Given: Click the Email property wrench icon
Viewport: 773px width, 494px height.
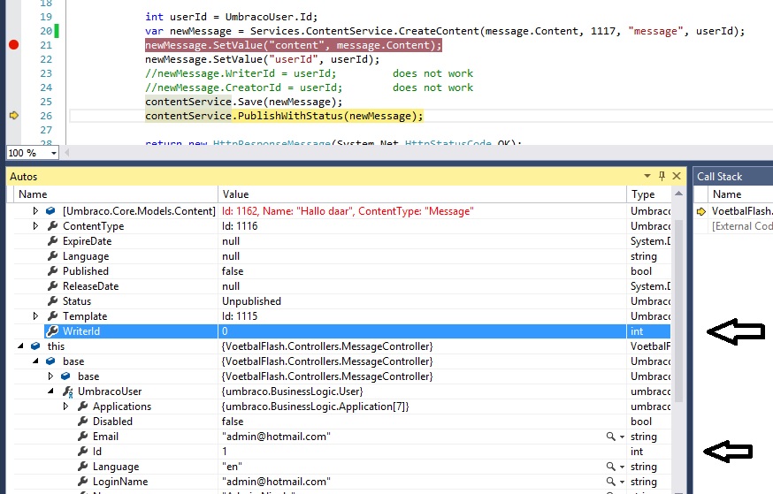Looking at the screenshot, I should (83, 437).
